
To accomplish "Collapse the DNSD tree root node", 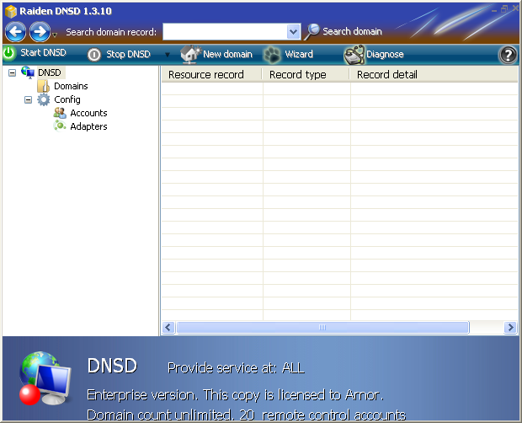I will click(12, 72).
